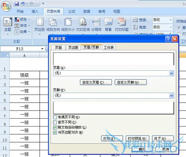Toggle the 网格线 view checkbox

point(179,28)
